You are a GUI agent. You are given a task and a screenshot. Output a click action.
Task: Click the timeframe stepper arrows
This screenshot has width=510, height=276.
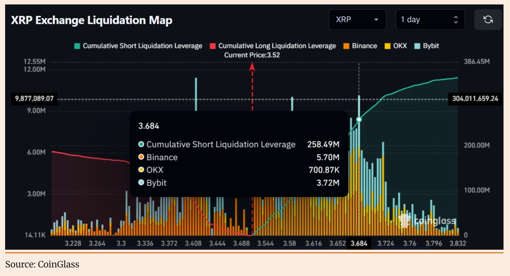[455, 20]
